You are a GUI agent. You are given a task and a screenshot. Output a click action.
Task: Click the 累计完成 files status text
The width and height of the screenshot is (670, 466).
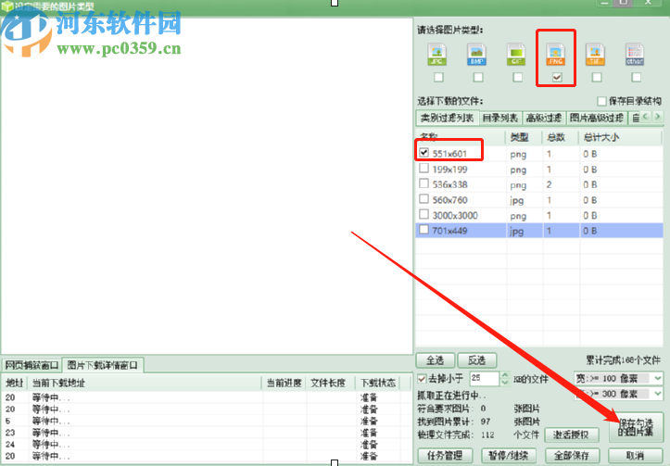coord(623,360)
